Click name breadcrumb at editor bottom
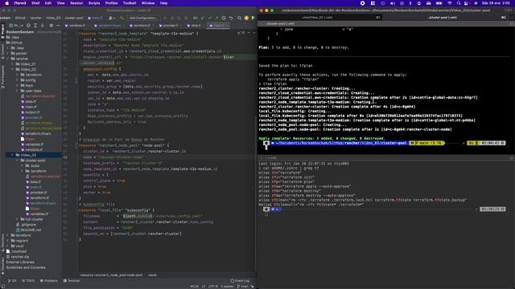 pos(152,275)
